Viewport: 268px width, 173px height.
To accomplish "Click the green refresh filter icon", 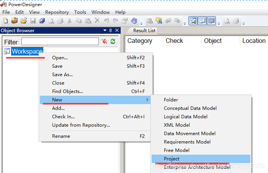I will pos(113,41).
